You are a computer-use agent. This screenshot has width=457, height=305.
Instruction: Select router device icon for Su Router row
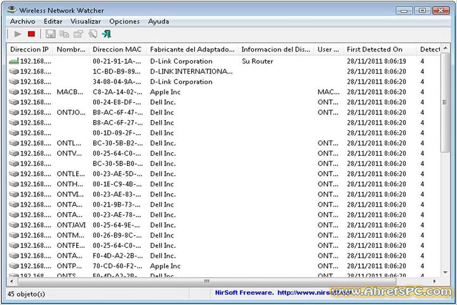(x=14, y=61)
